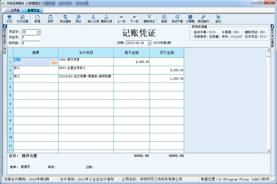277x184 pixels.
Task: Click the 打印 print icon
Action: click(x=9, y=19)
